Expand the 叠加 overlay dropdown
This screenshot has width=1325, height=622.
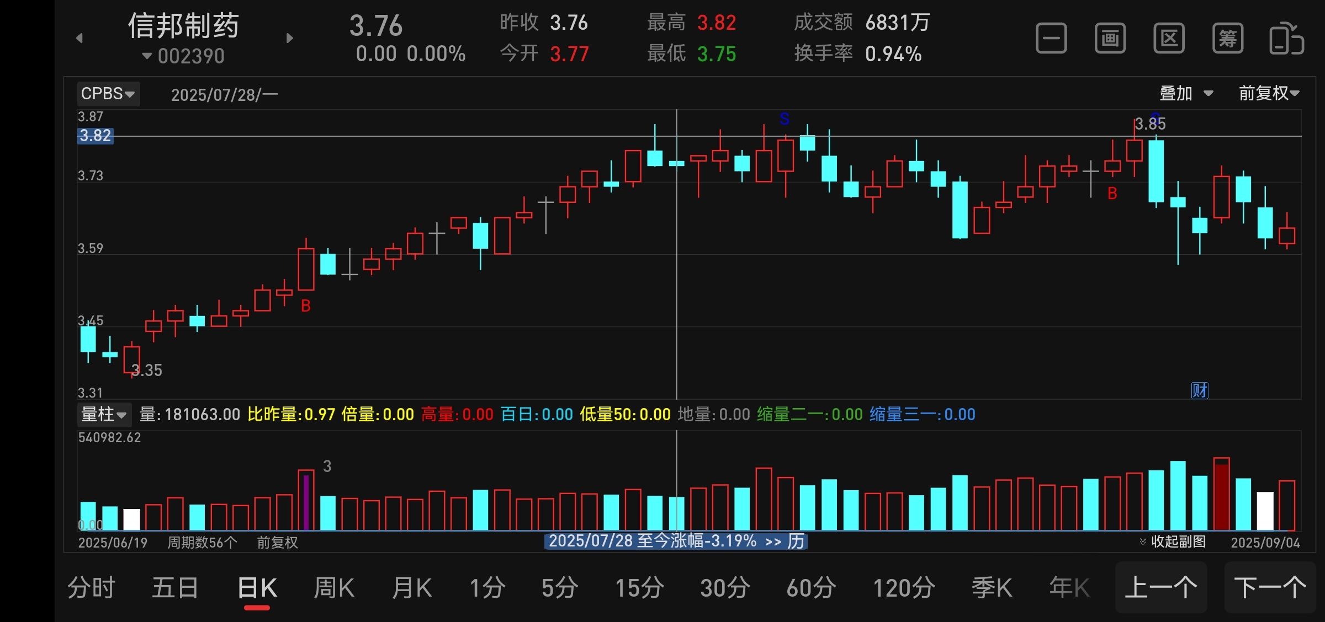coord(1186,93)
